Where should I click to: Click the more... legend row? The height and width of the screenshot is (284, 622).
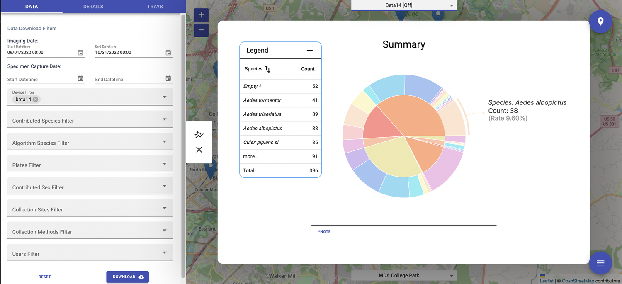pyautogui.click(x=281, y=157)
